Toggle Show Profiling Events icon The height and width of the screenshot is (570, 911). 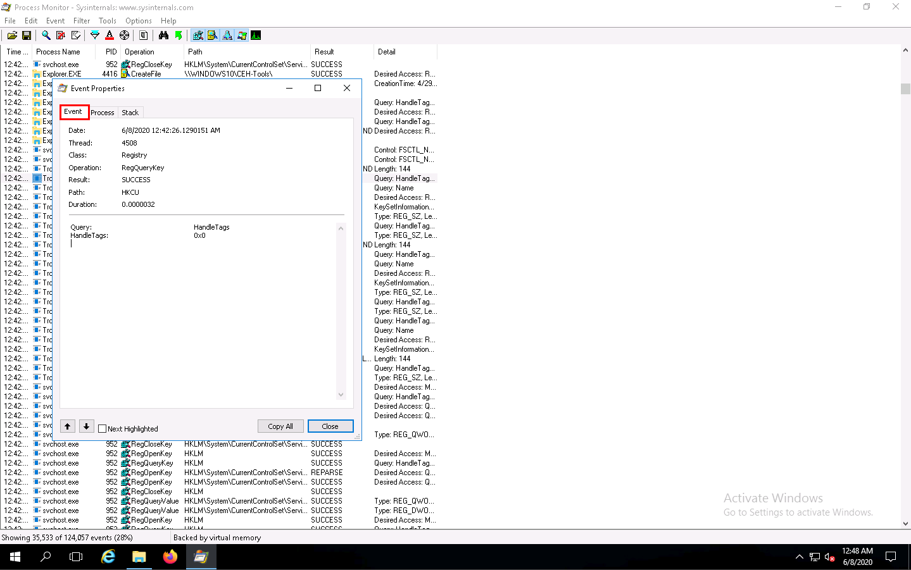(256, 35)
